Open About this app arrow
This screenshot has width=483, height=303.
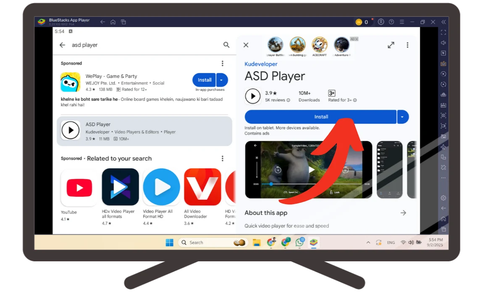tap(403, 213)
